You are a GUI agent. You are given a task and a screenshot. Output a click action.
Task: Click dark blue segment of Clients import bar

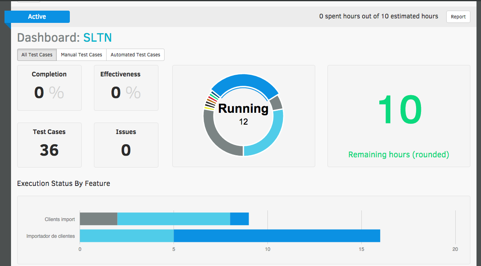click(x=239, y=219)
